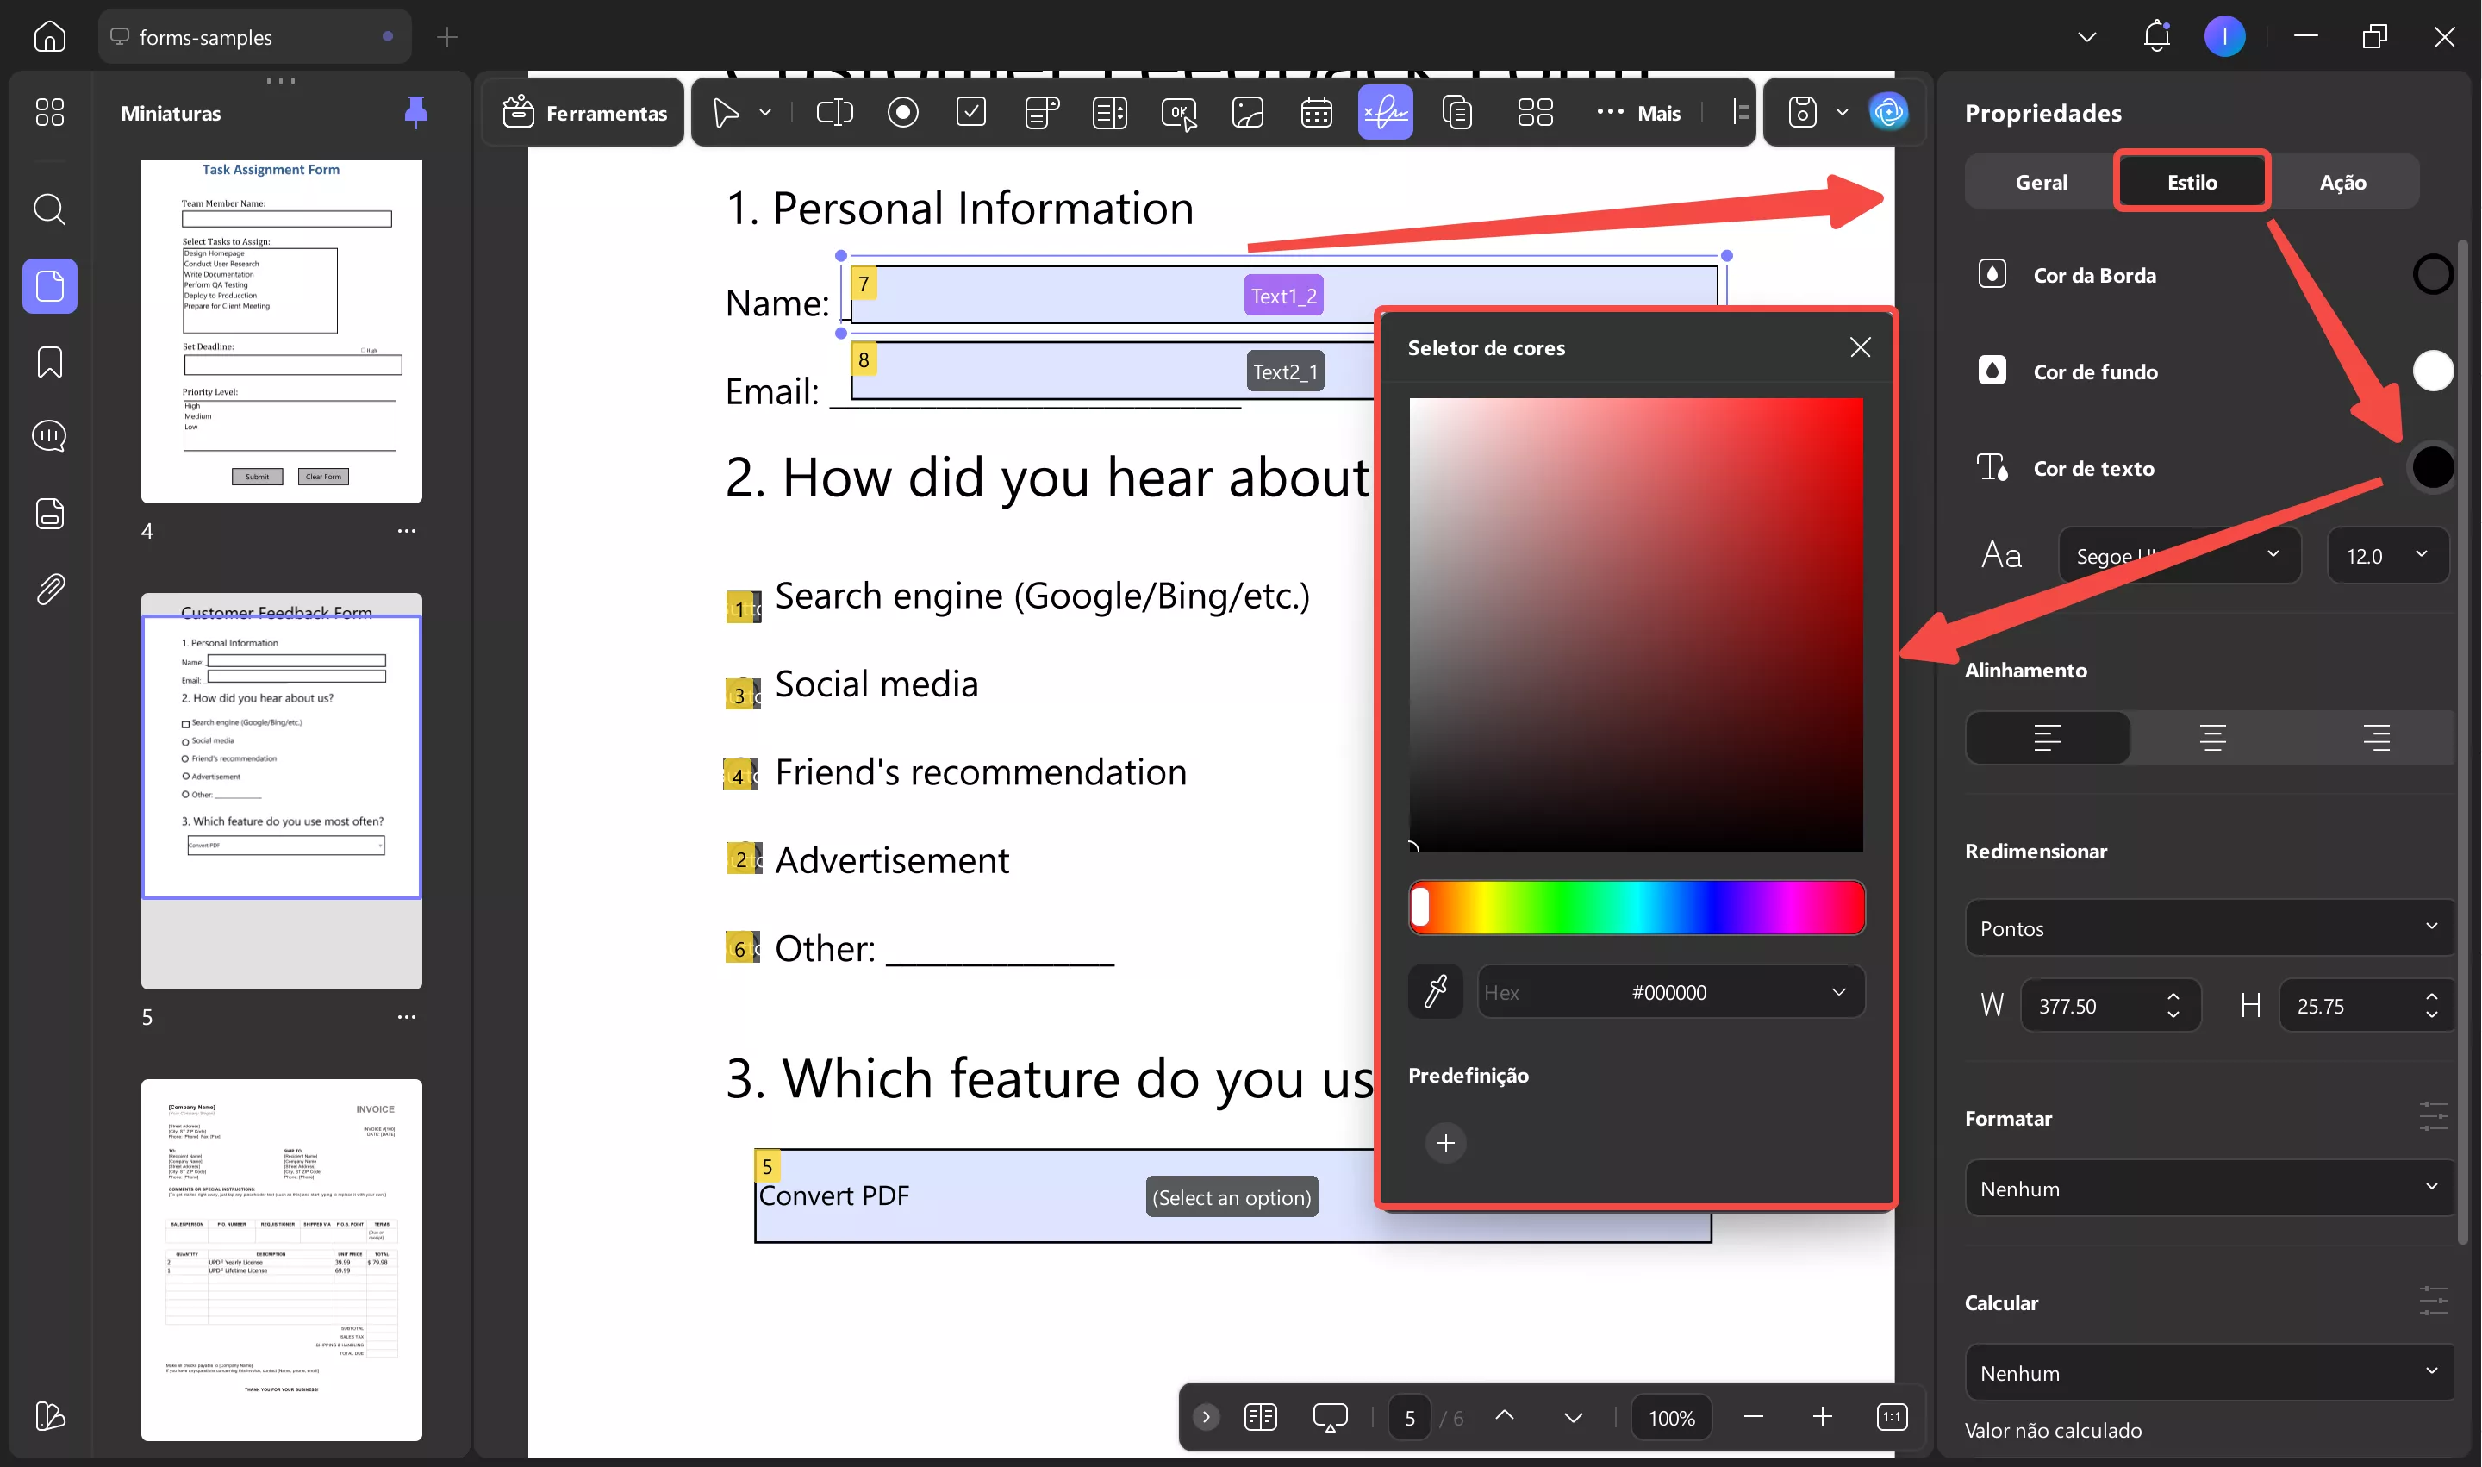The height and width of the screenshot is (1467, 2482).
Task: Open the bookmarks sidebar panel
Action: pyautogui.click(x=49, y=362)
